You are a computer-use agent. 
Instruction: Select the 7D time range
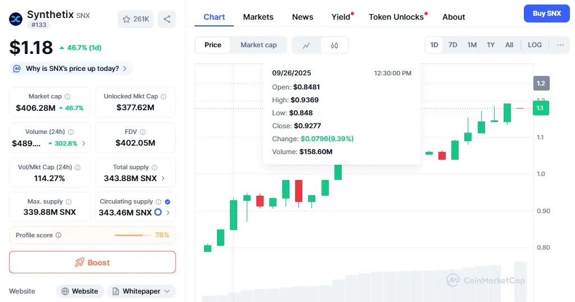[x=452, y=45]
